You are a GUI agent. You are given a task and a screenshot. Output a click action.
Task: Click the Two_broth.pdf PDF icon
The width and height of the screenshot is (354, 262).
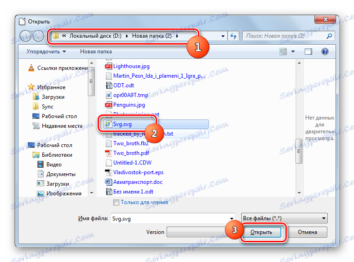tap(109, 153)
